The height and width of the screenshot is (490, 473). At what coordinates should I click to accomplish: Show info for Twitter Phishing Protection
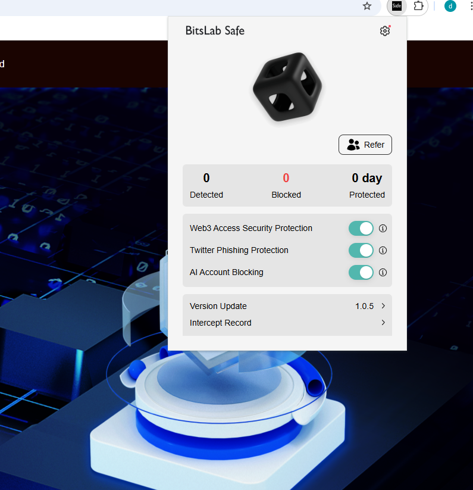[383, 250]
